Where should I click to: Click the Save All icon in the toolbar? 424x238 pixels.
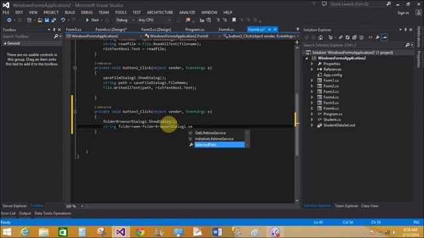[54, 20]
